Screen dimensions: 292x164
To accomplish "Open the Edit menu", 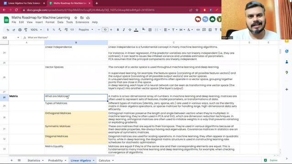I will coord(21,22).
